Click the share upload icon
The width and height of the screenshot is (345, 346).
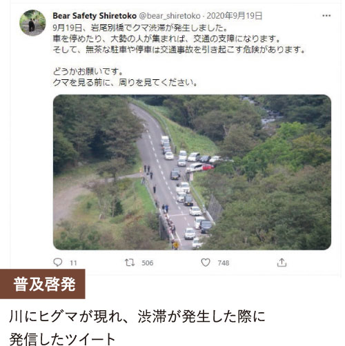[282, 263]
